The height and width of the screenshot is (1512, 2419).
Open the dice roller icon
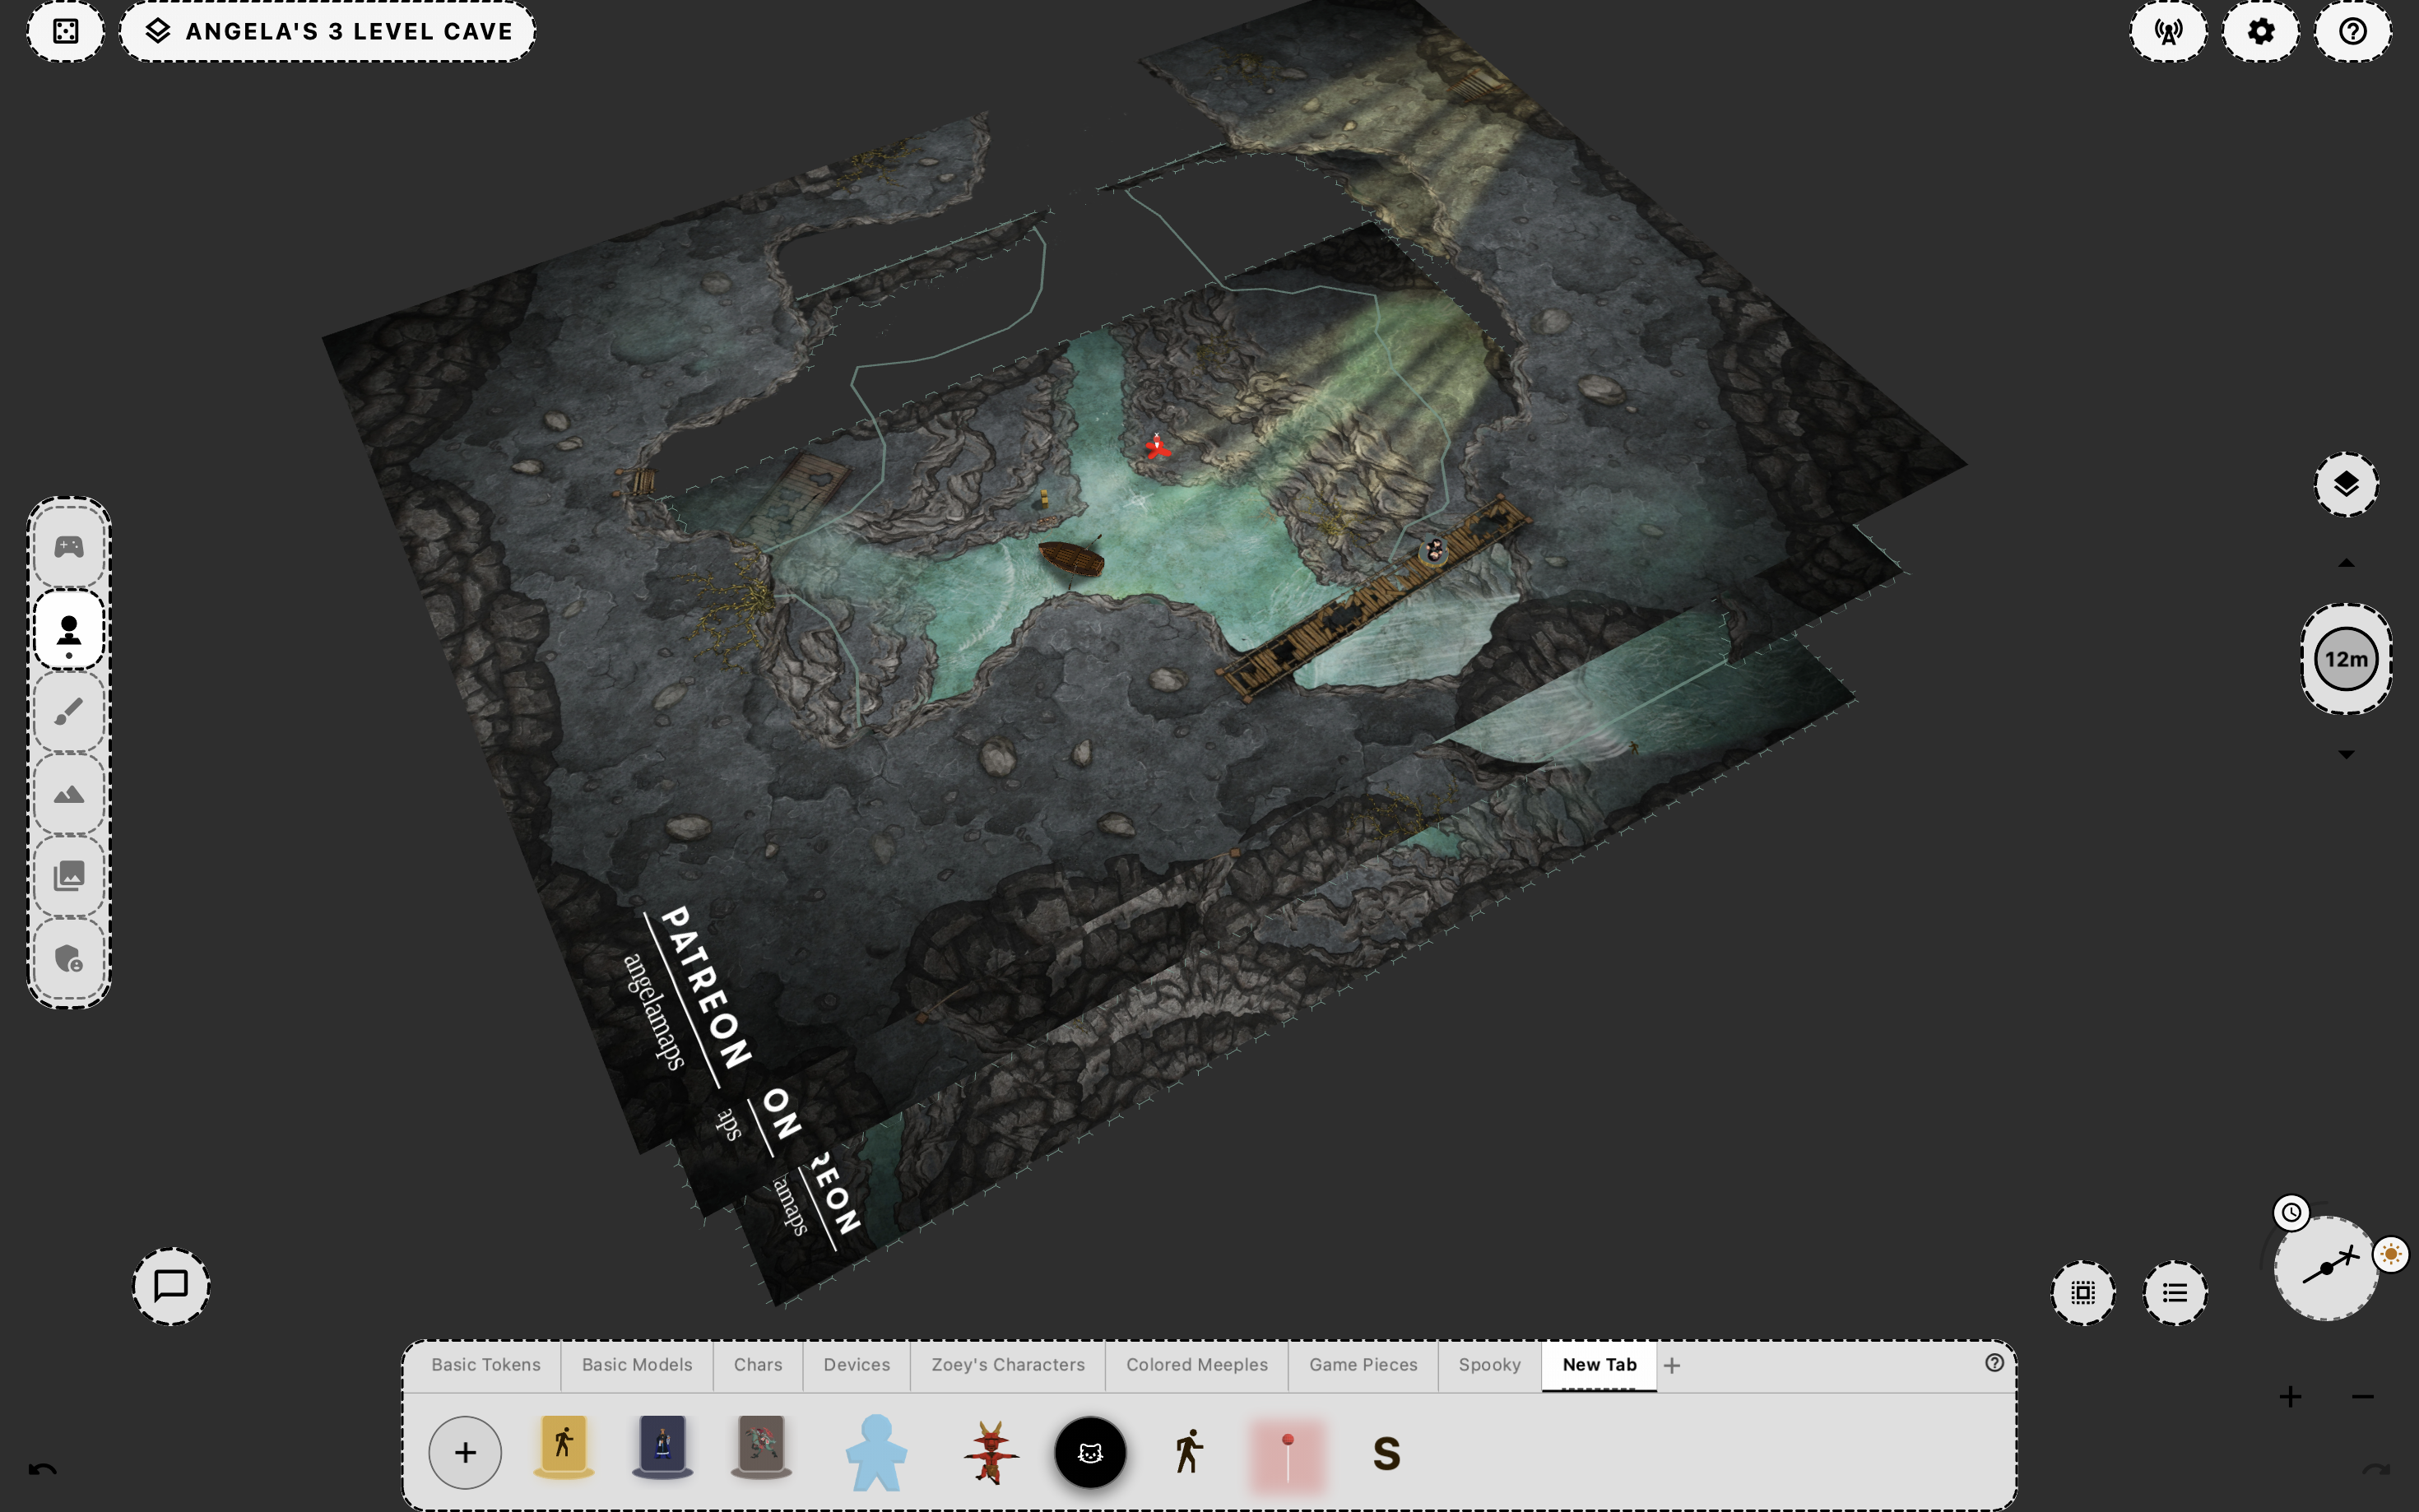[66, 32]
